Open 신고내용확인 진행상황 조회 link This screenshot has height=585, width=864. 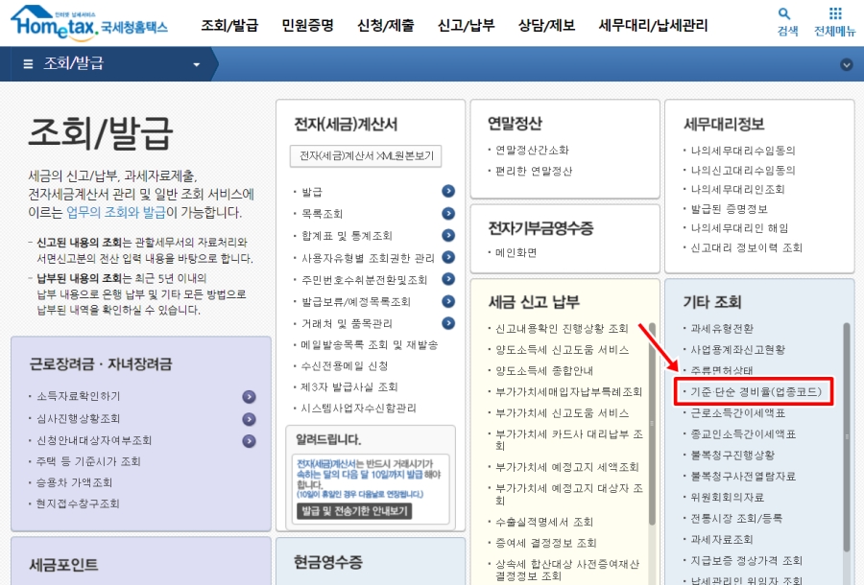click(562, 329)
